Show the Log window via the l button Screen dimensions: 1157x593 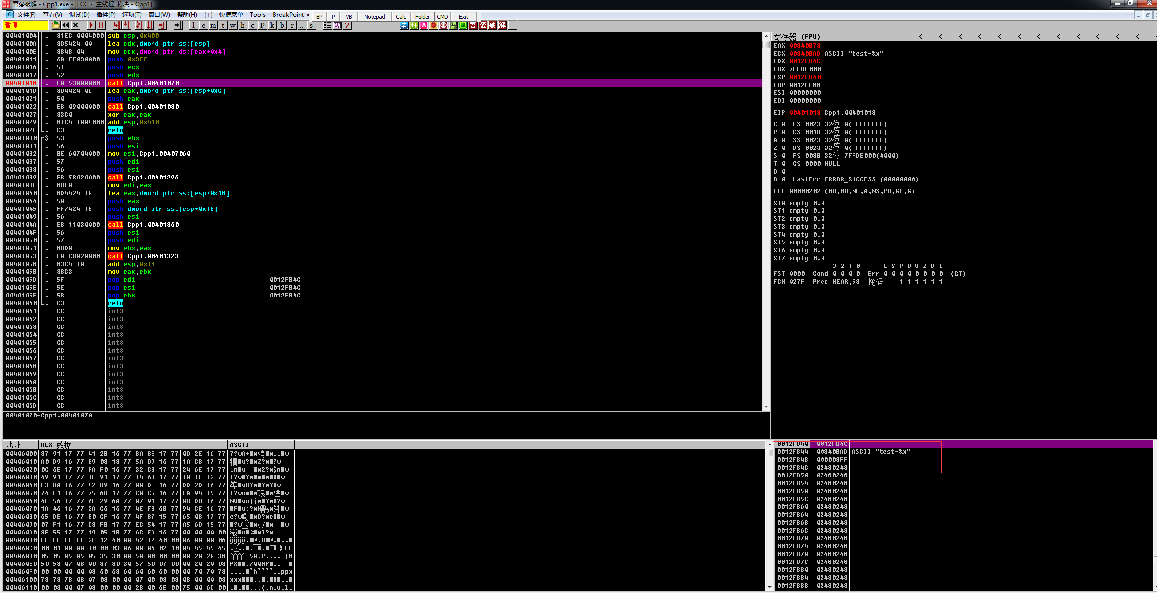(194, 25)
